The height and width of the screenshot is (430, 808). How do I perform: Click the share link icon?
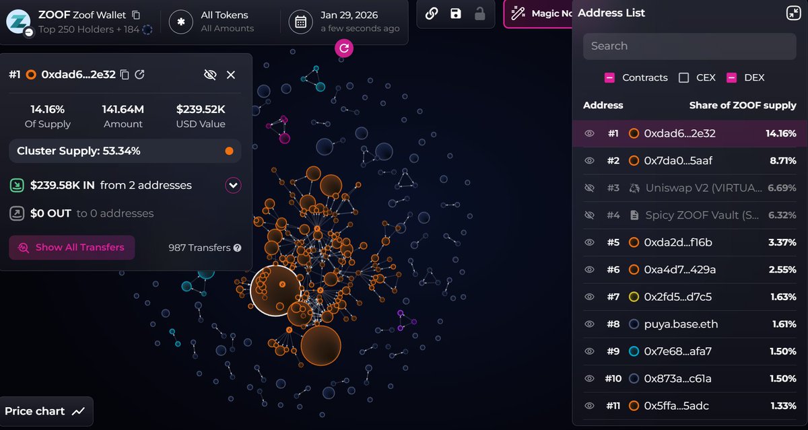(x=432, y=13)
